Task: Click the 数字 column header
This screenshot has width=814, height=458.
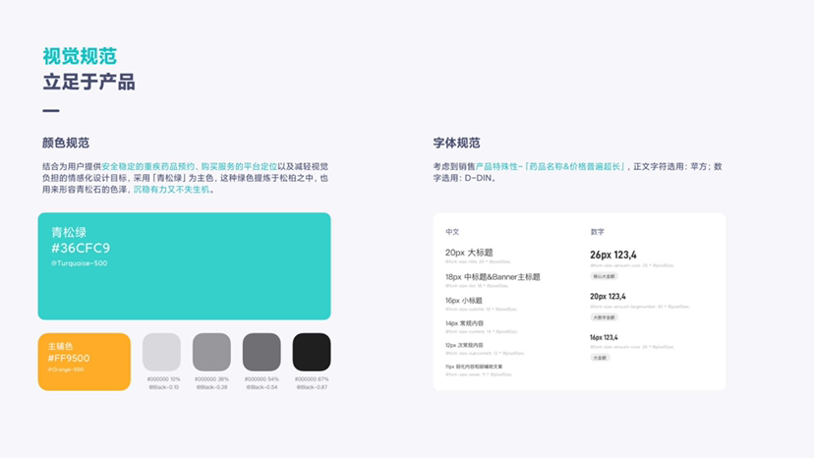Action: point(597,232)
